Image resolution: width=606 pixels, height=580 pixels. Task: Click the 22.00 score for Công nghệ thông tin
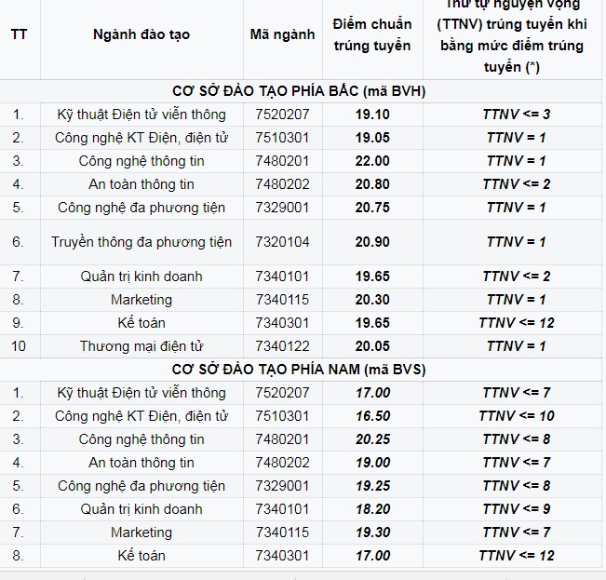pos(372,161)
